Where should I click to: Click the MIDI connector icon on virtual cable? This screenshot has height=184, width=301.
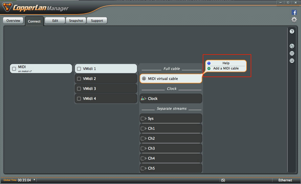(x=144, y=79)
